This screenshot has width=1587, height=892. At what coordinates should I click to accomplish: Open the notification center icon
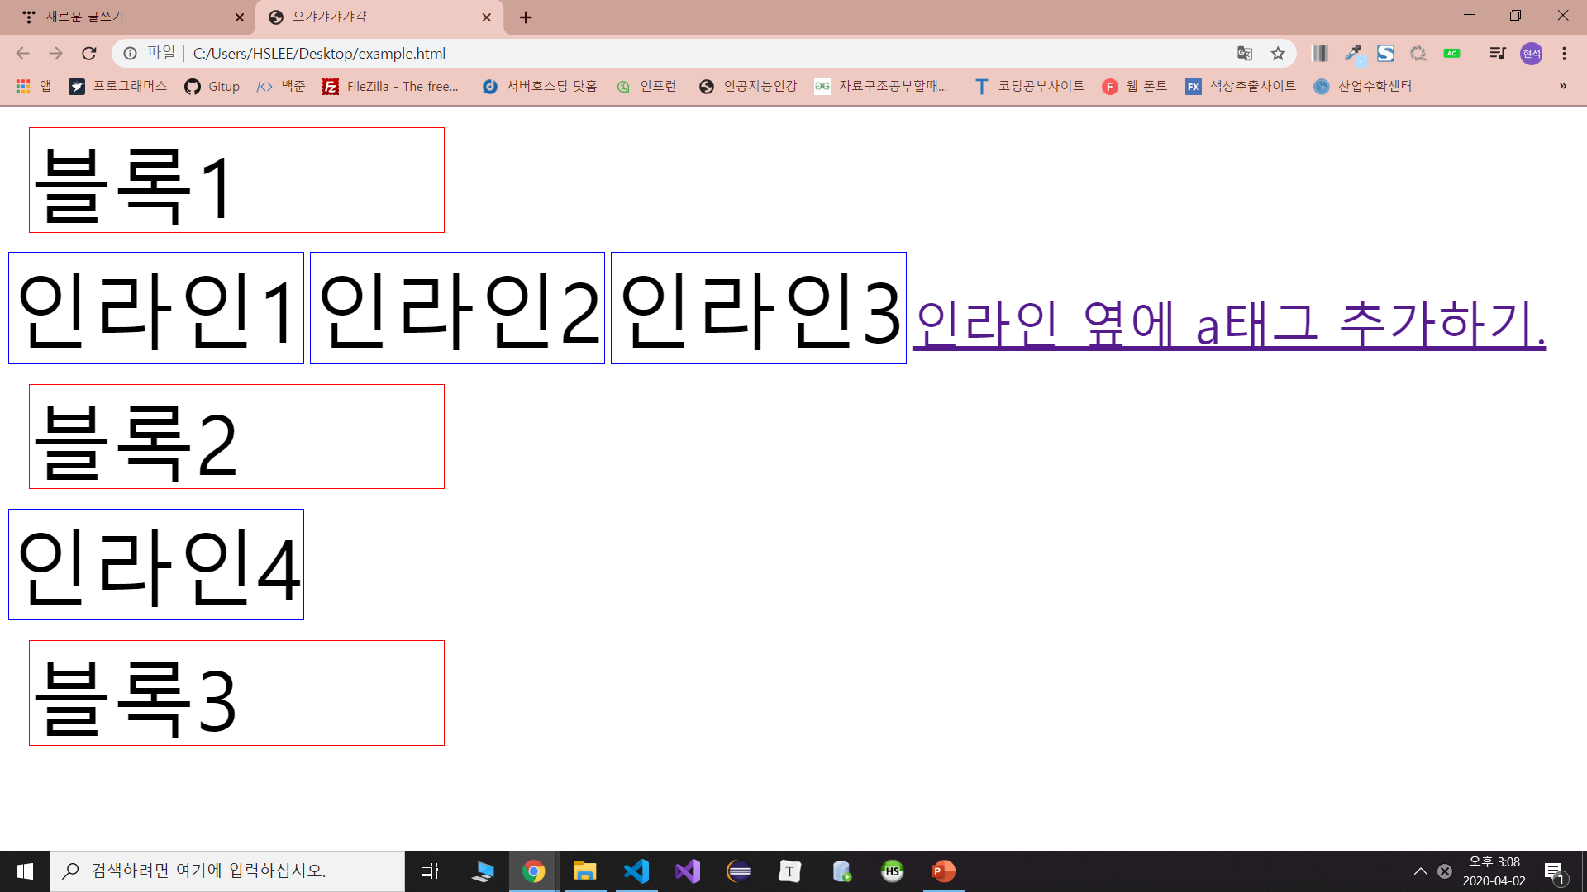(x=1555, y=871)
